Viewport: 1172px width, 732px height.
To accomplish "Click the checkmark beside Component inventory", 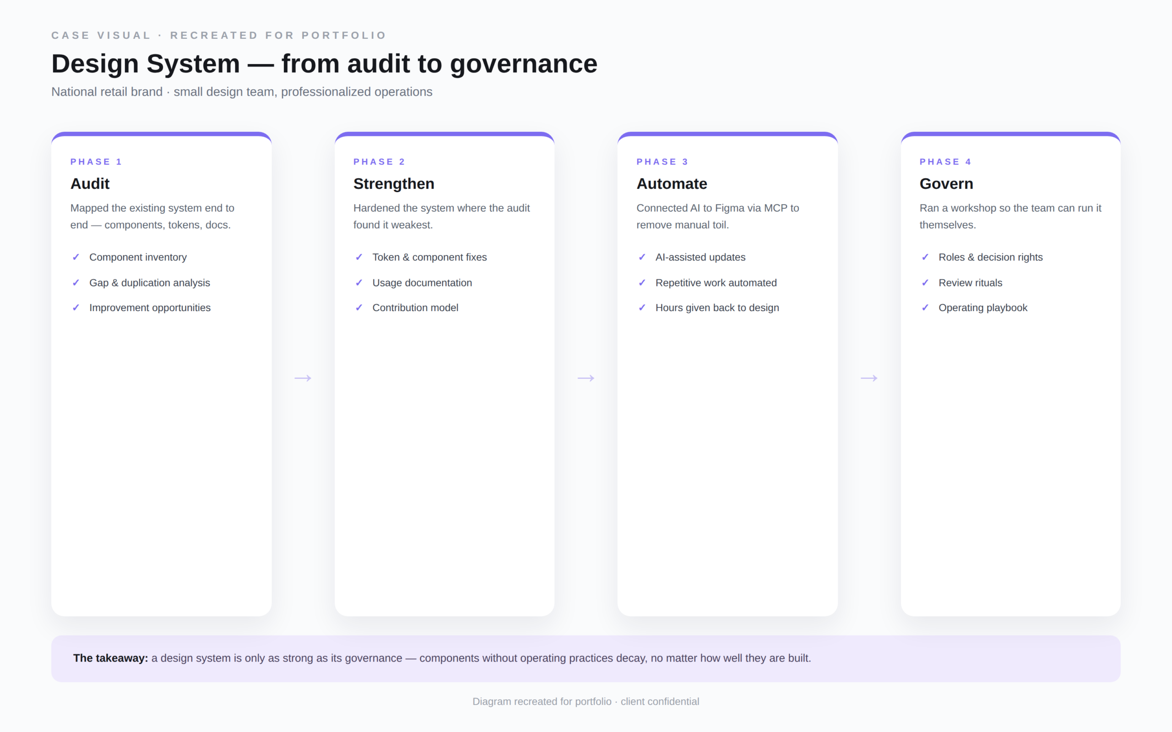I will point(76,257).
